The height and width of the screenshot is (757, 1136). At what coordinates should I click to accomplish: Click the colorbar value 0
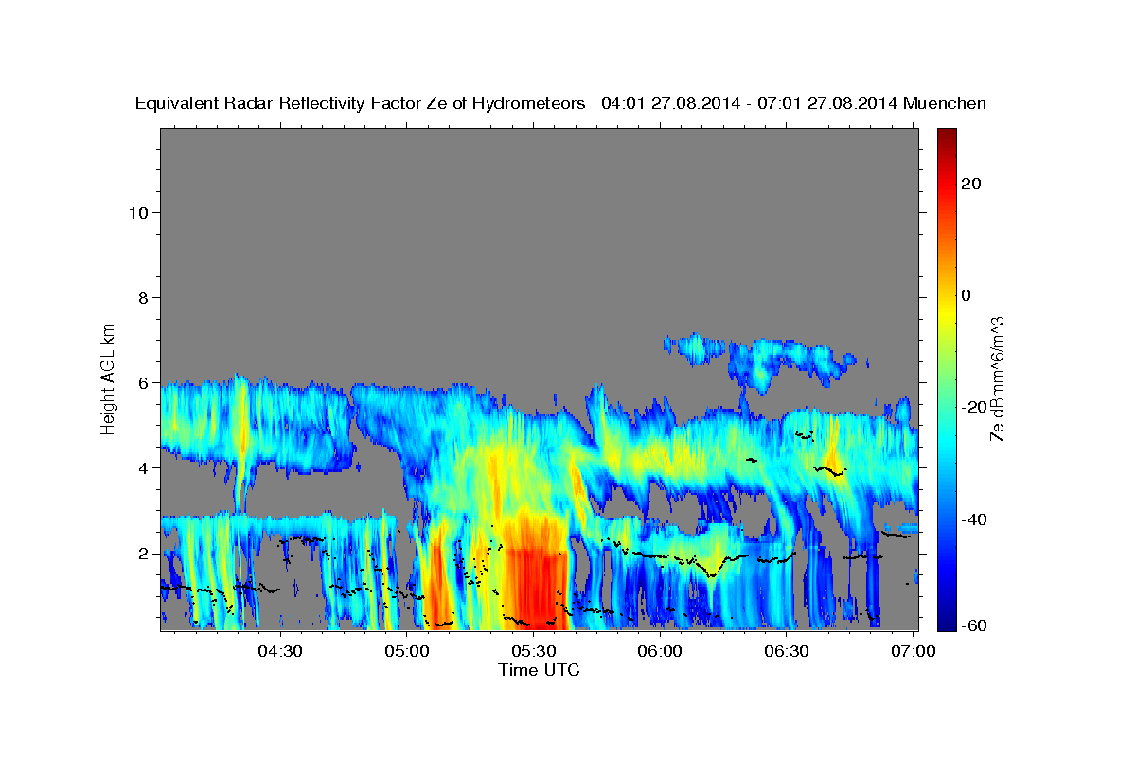(966, 295)
